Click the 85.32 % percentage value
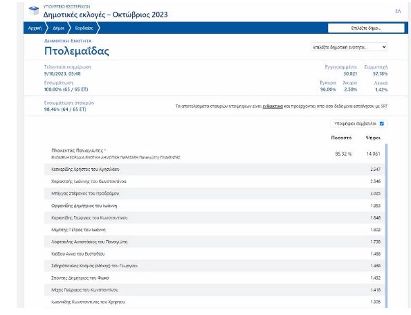The height and width of the screenshot is (315, 411). pyautogui.click(x=343, y=154)
